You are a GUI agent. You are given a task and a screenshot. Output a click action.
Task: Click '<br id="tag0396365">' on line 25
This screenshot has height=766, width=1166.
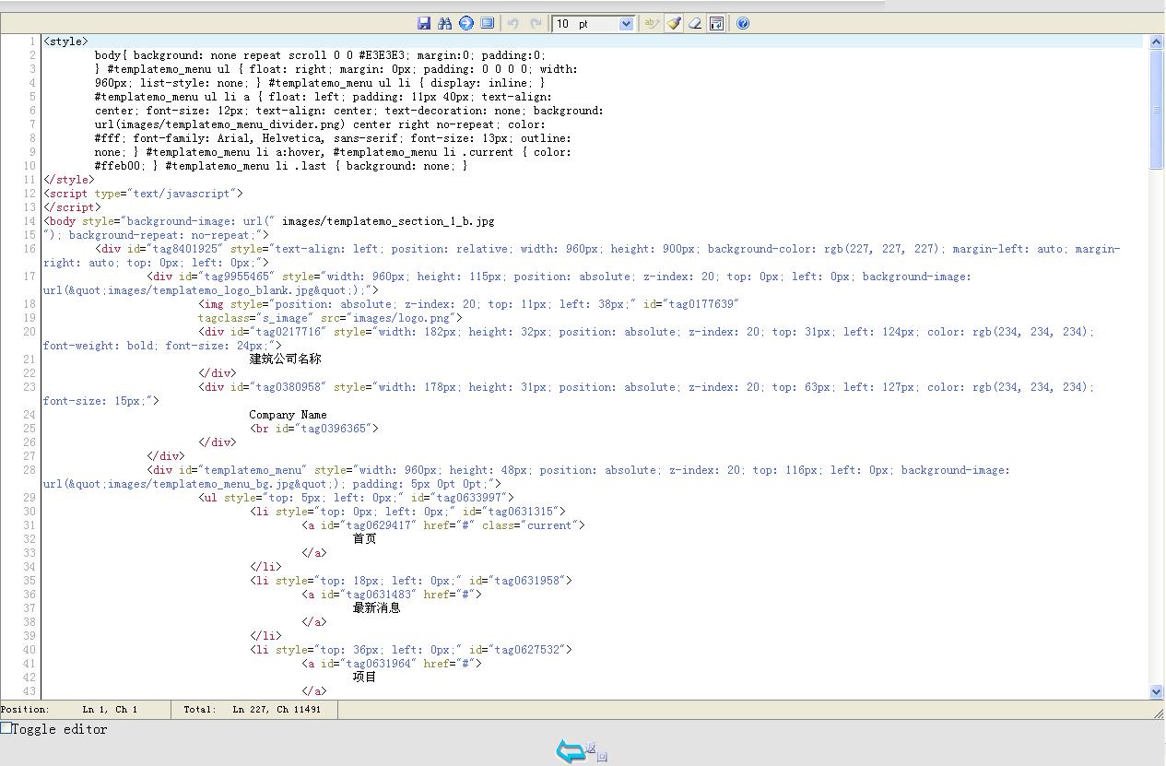tap(313, 429)
